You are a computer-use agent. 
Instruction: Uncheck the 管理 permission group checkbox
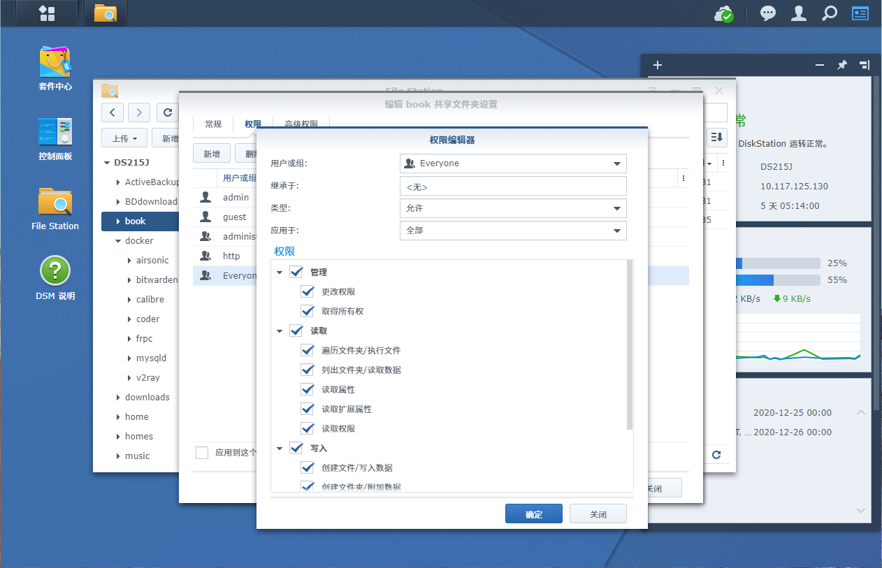tap(296, 272)
